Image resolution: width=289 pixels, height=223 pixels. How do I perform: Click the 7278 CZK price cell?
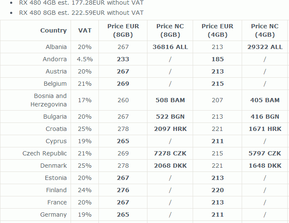[x=170, y=153]
